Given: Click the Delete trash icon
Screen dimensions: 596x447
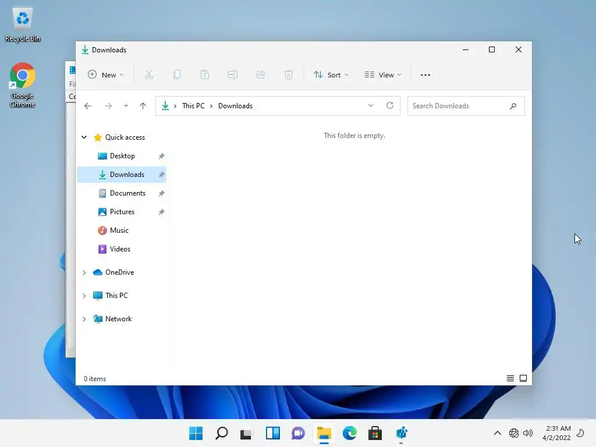Looking at the screenshot, I should pyautogui.click(x=289, y=75).
